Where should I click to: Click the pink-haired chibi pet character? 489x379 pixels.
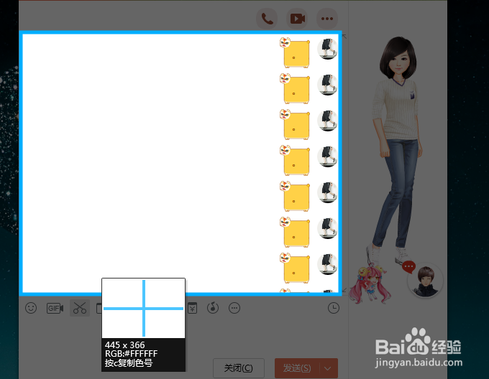pyautogui.click(x=370, y=284)
